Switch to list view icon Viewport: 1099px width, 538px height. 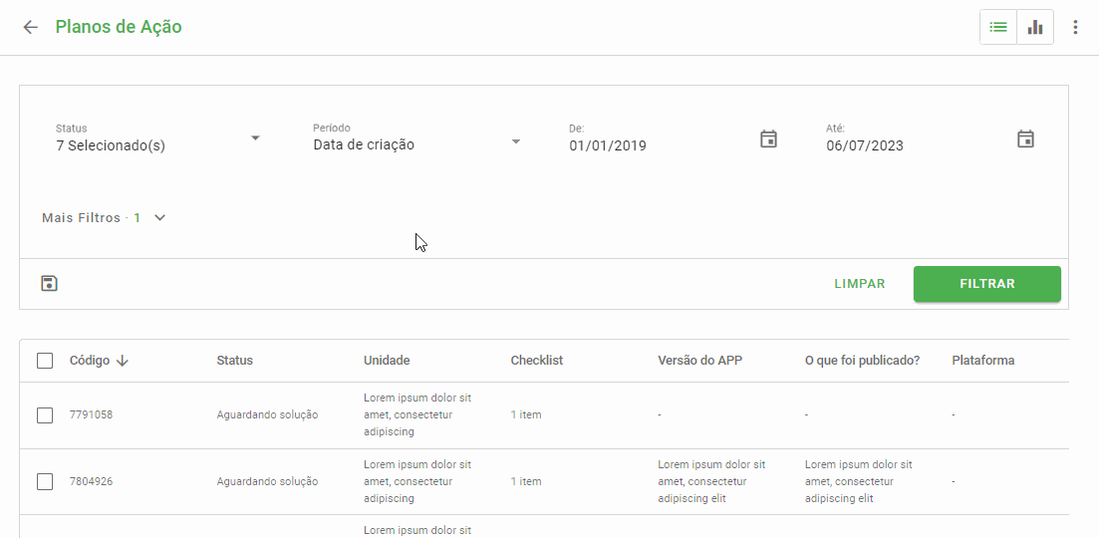[x=998, y=27]
